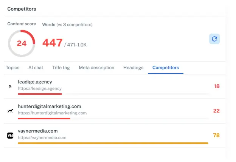Click the red leadige.agency score bar

click(x=40, y=94)
